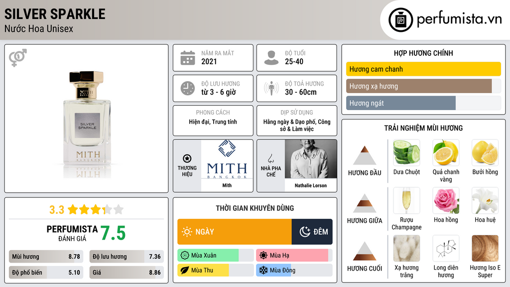Screen dimensions: 510x287
Task: Open the Rượu Champagne note image
Action: pos(406,200)
